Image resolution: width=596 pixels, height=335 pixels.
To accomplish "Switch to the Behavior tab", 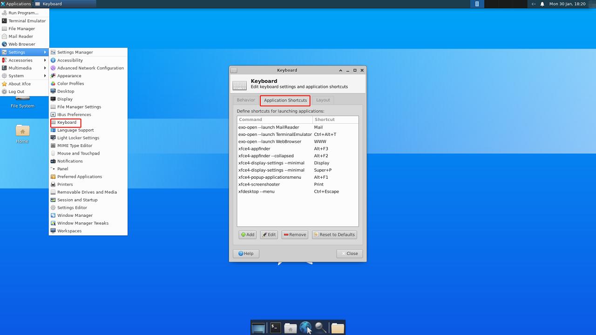I will click(246, 100).
